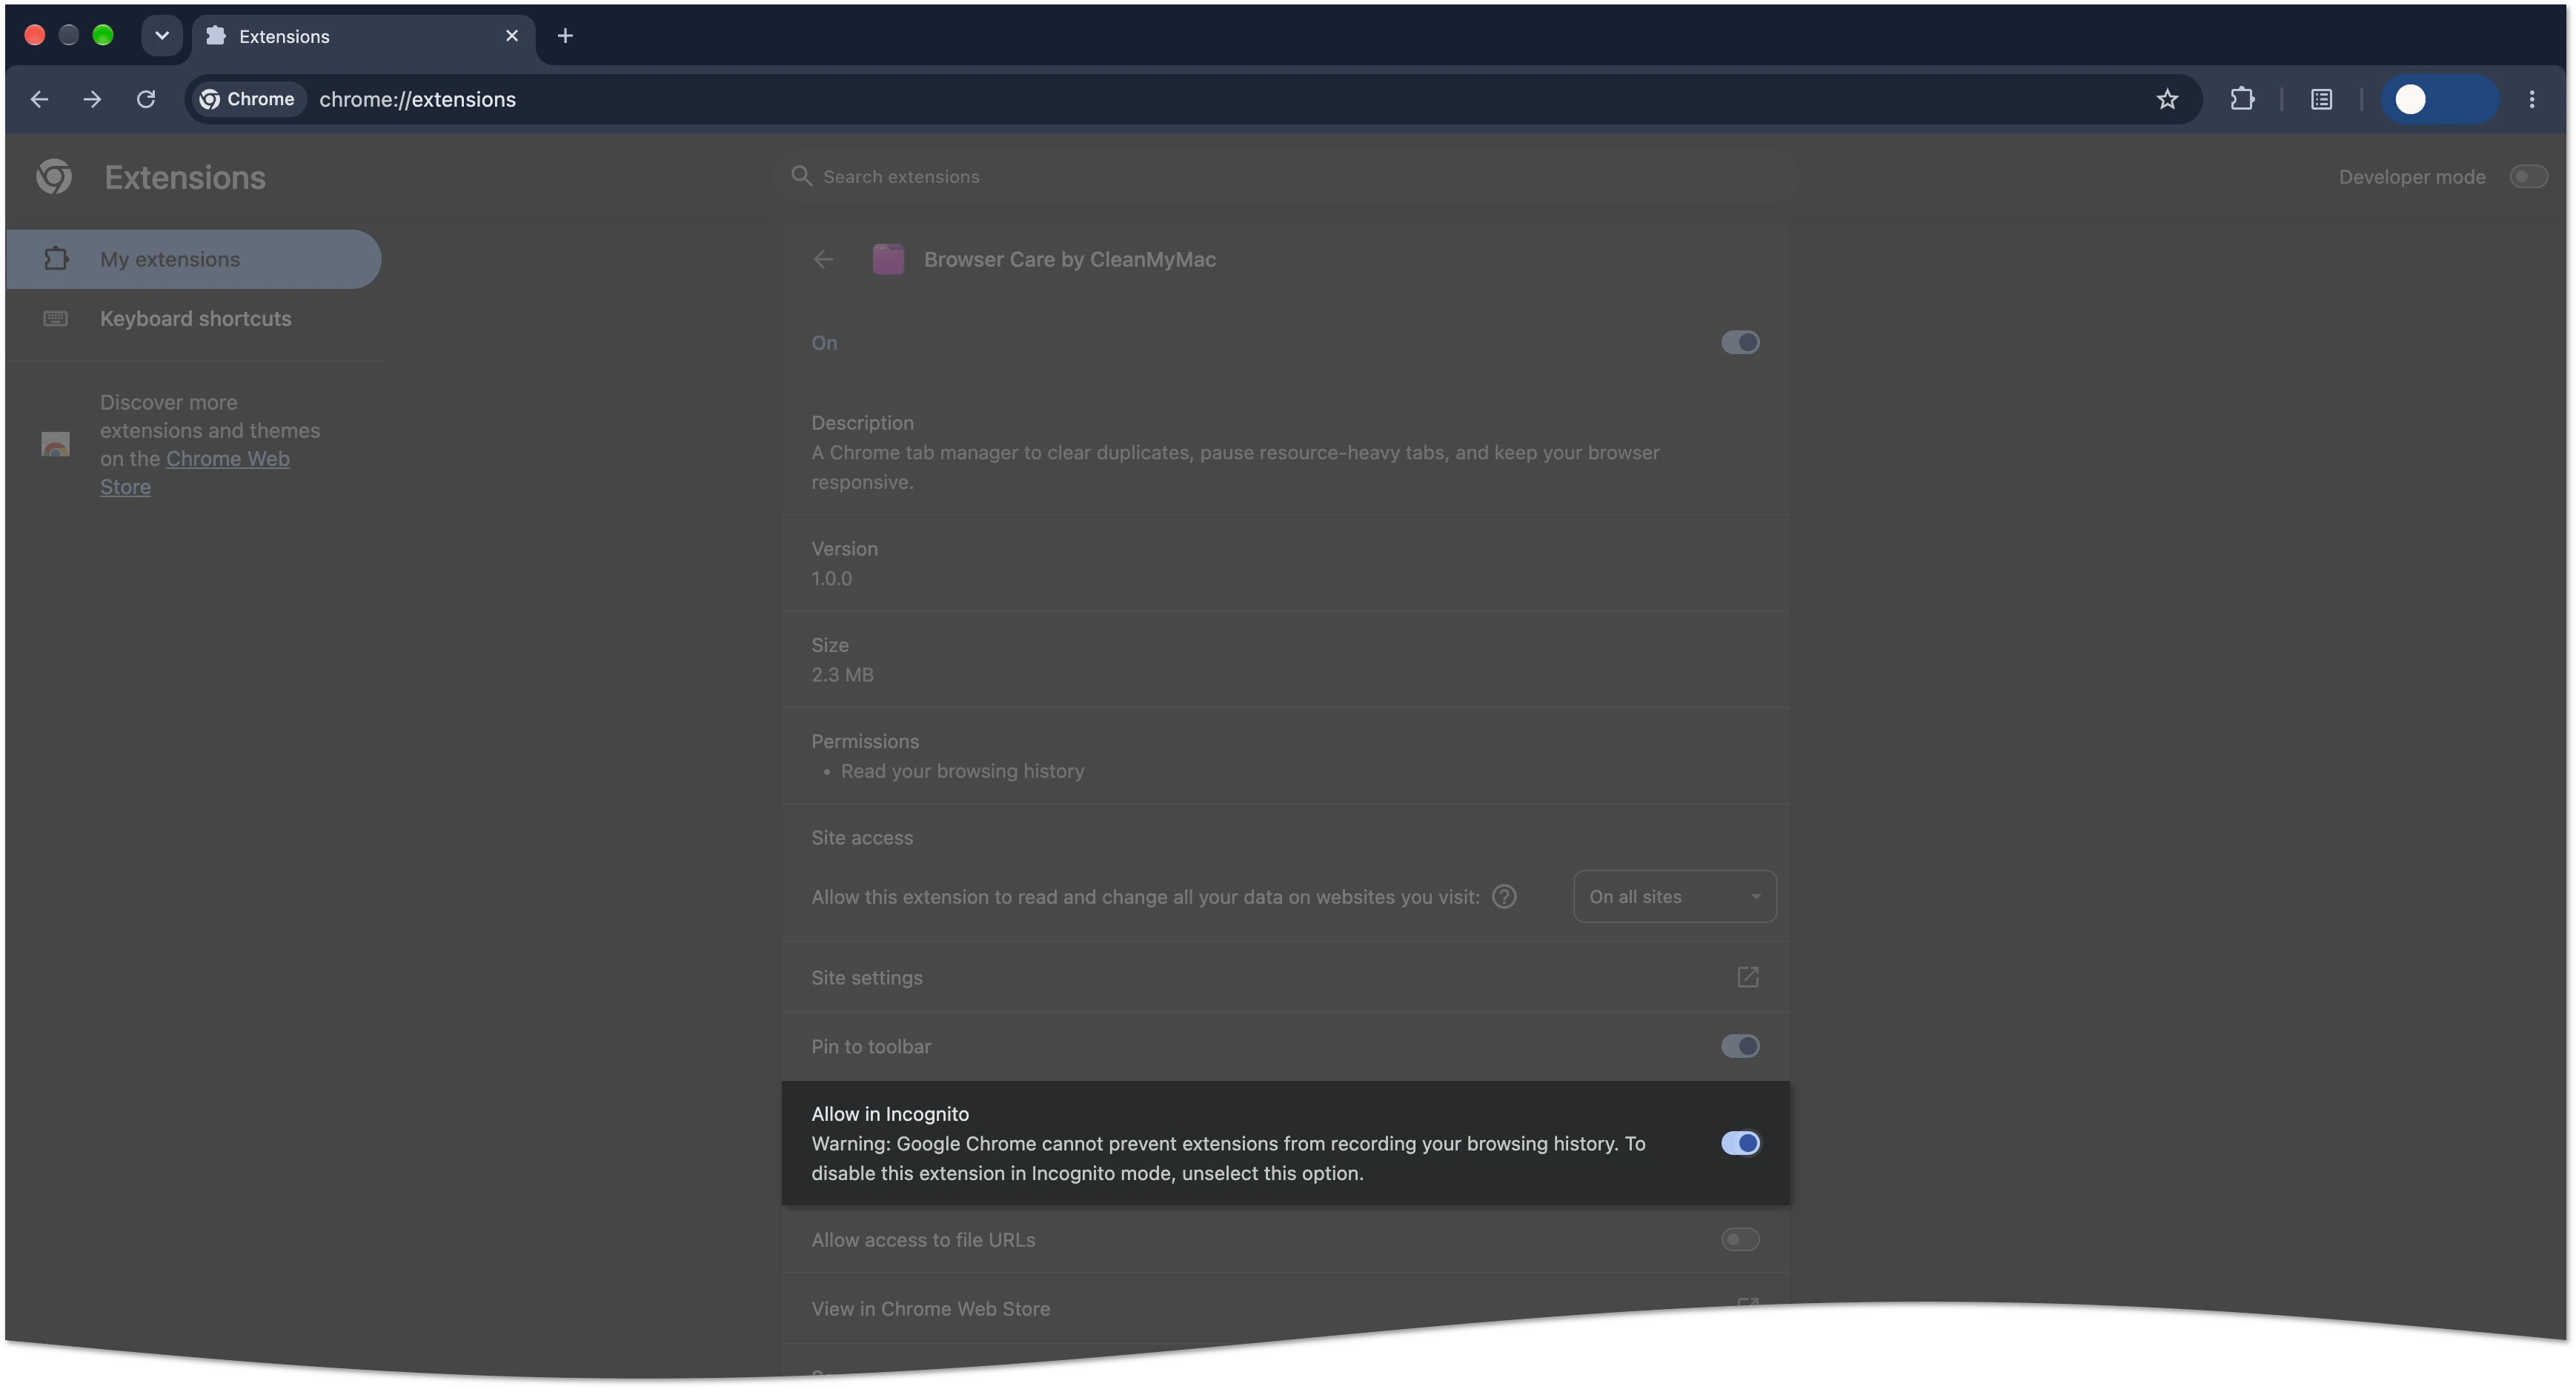Click the version number 1.0.0
The height and width of the screenshot is (1389, 2576).
[831, 579]
